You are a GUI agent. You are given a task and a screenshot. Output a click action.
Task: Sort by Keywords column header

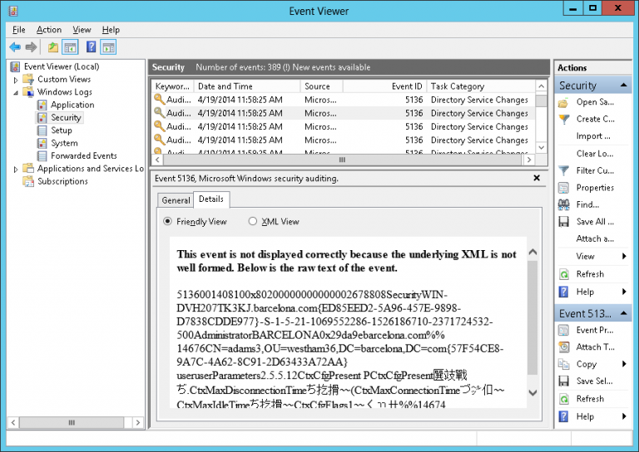(172, 86)
